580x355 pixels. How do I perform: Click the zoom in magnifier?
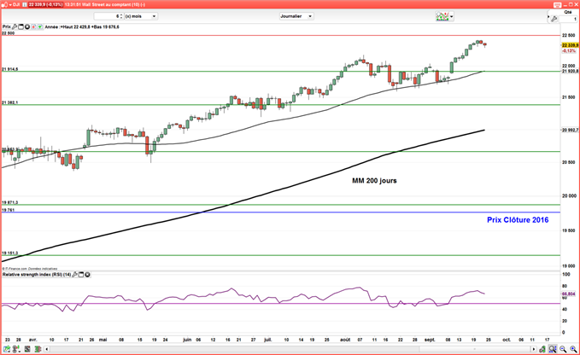(x=573, y=349)
